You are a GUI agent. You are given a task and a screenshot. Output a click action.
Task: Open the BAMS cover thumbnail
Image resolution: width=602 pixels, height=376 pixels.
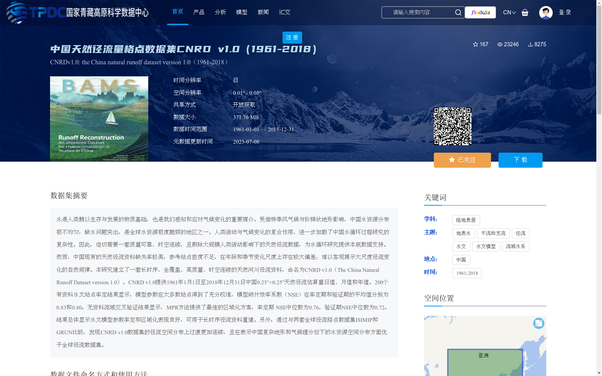pyautogui.click(x=99, y=119)
